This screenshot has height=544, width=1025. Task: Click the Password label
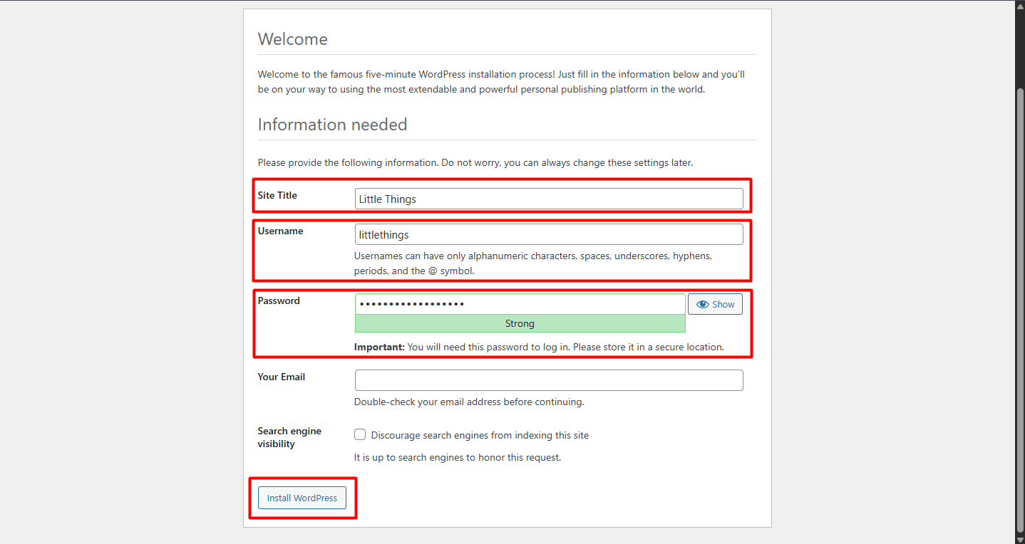pos(278,300)
